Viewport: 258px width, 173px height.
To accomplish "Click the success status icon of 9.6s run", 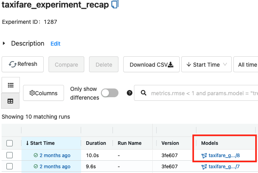I will (36, 166).
